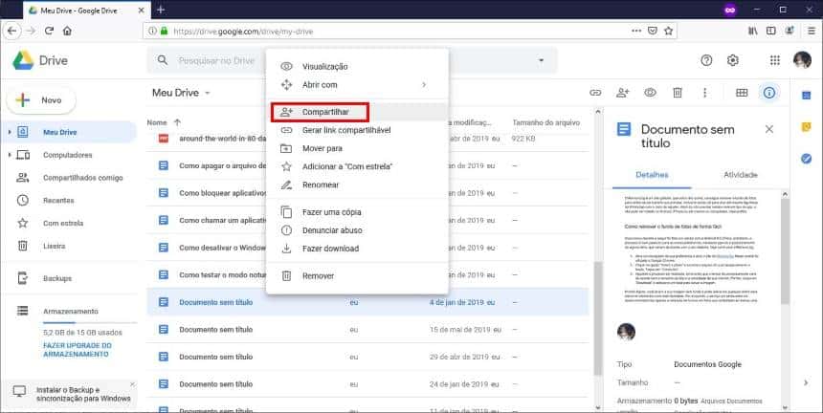Click Armazenamento in the sidebar
Viewport: 823px width, 413px height.
point(70,311)
